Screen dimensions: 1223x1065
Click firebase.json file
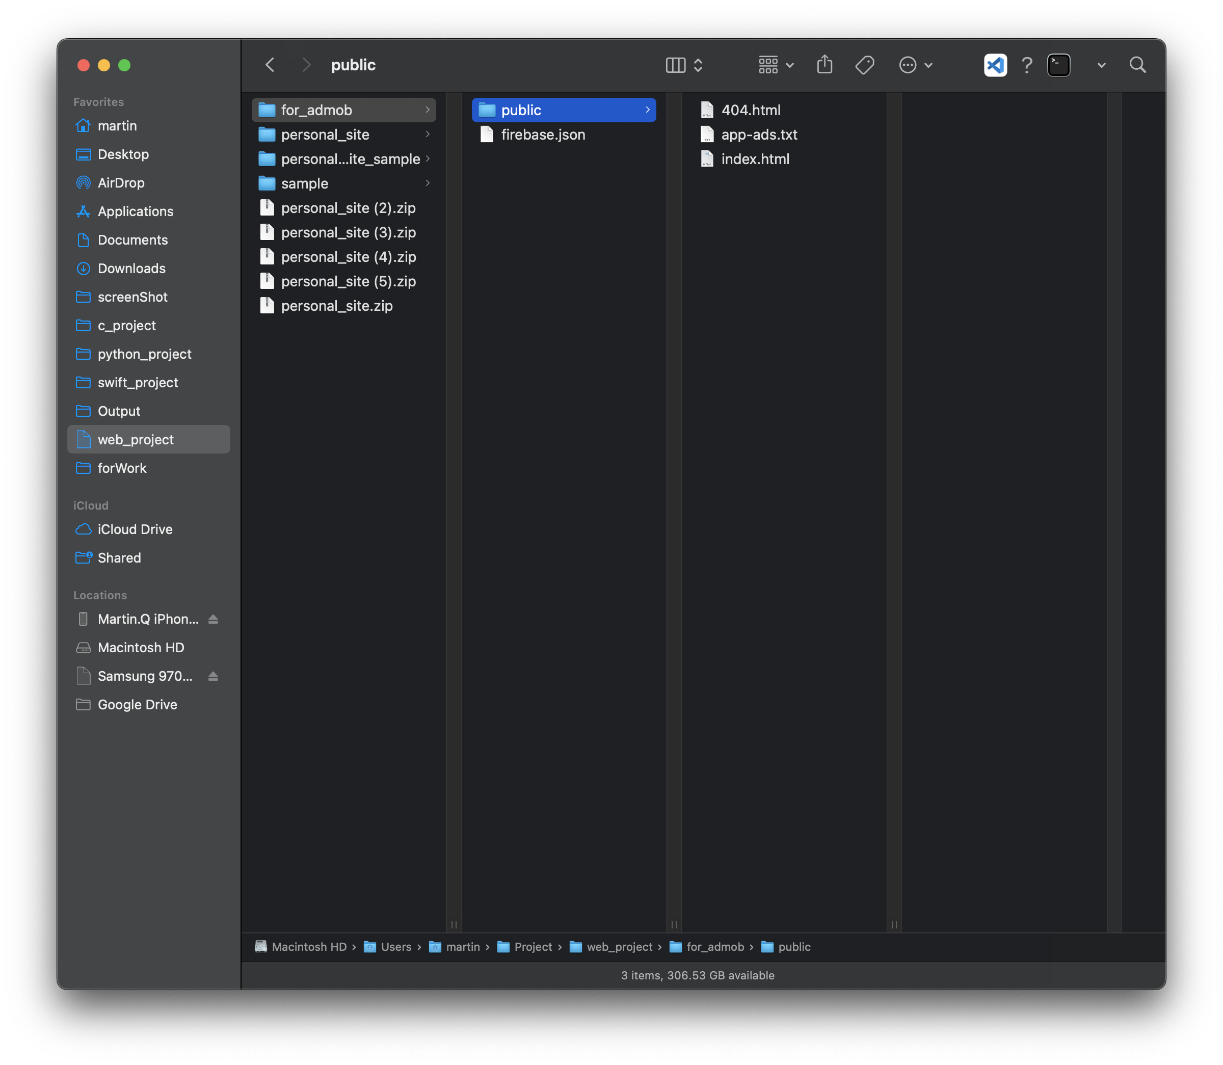tap(543, 135)
